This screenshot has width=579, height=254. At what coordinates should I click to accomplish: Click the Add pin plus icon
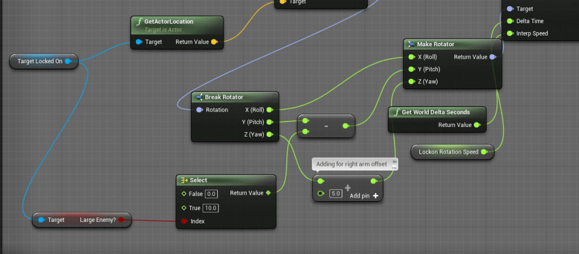[375, 195]
